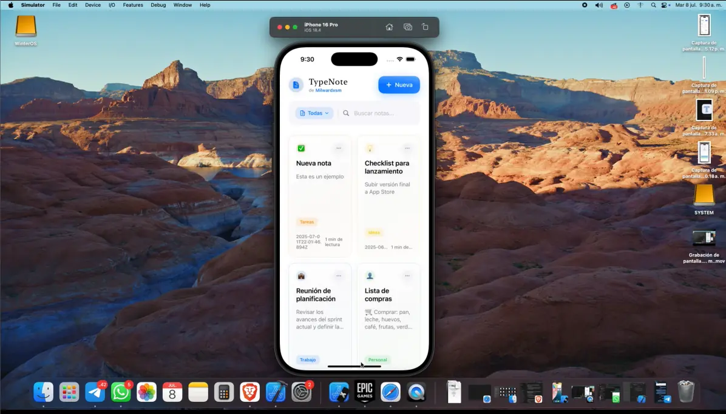Open Checklist para lanzamiento note title
Image resolution: width=726 pixels, height=414 pixels.
[x=387, y=167]
